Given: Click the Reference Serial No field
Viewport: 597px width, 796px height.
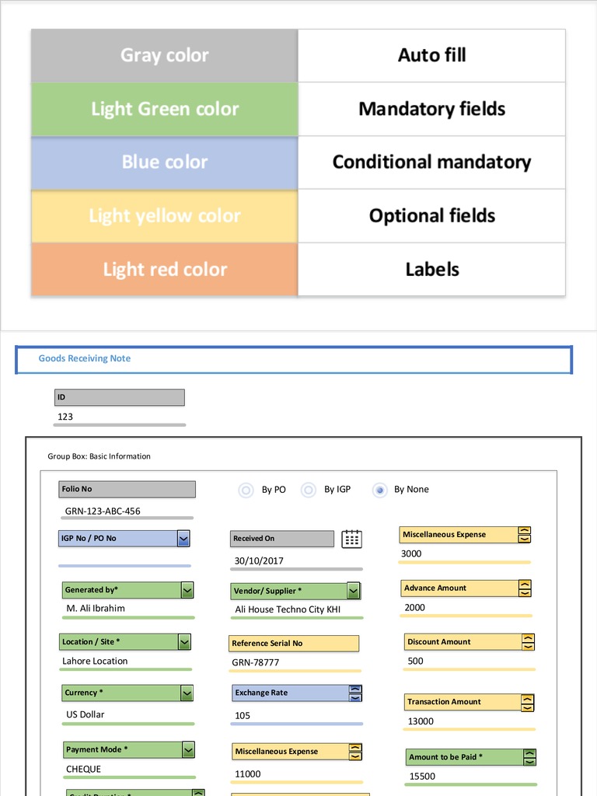Looking at the screenshot, I should (294, 644).
